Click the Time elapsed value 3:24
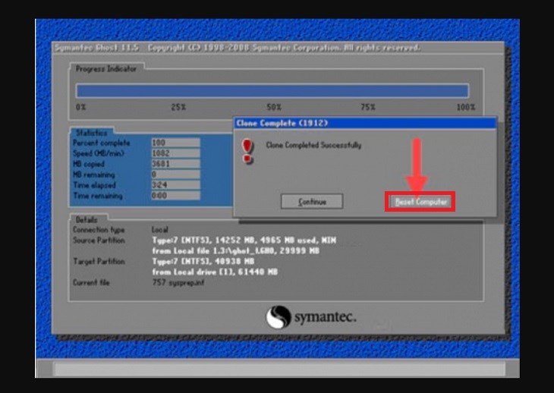The height and width of the screenshot is (393, 554). click(x=175, y=185)
